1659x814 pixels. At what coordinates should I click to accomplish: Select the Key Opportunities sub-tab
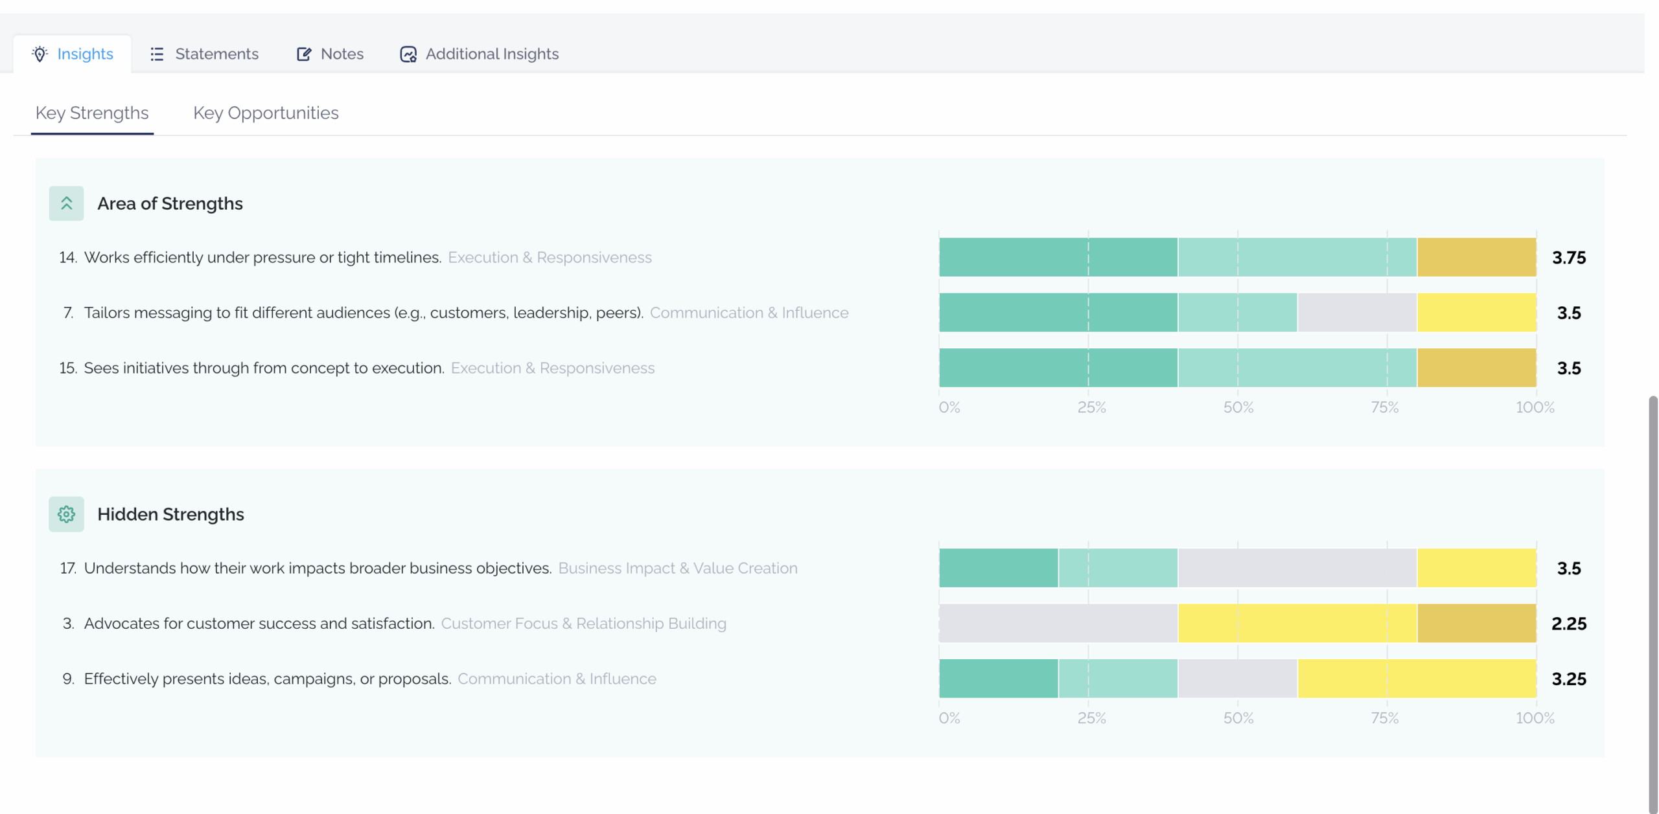pyautogui.click(x=266, y=113)
